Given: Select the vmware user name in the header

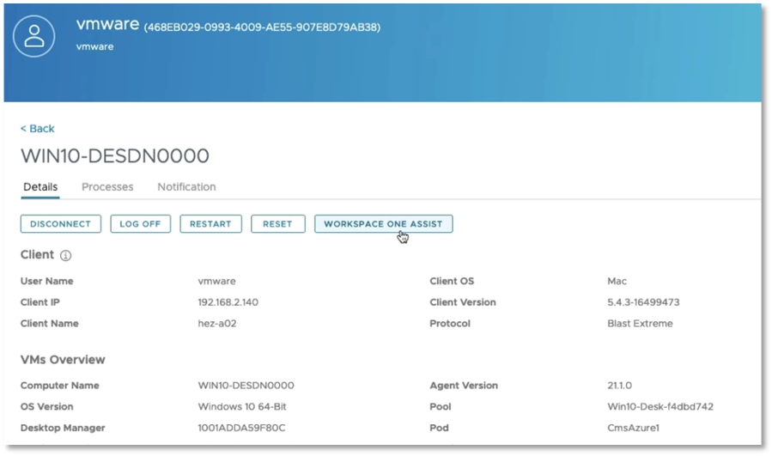Looking at the screenshot, I should pos(108,24).
